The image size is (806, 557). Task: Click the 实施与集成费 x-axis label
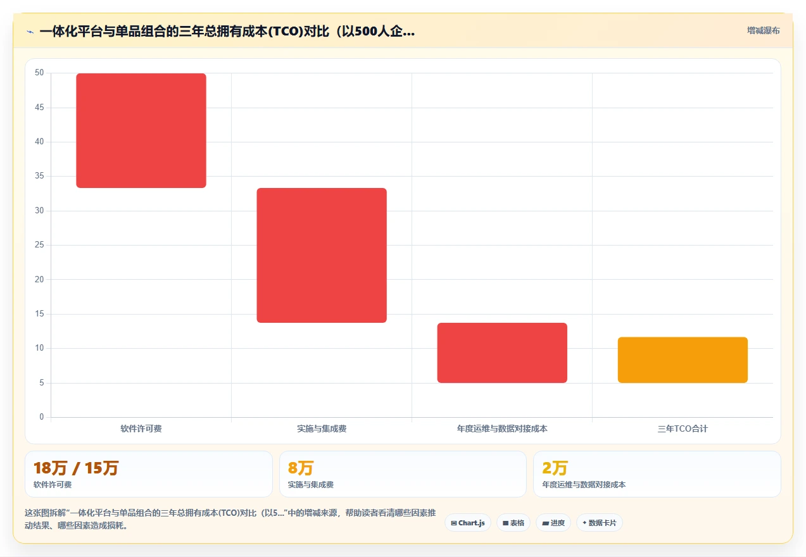tap(322, 429)
